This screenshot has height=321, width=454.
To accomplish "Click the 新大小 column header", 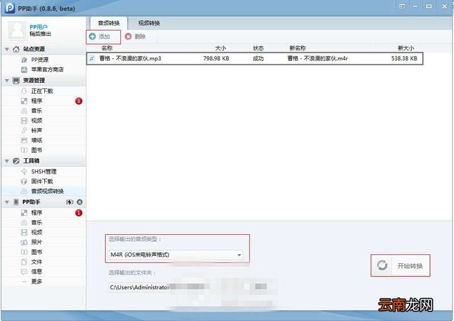I will point(406,48).
